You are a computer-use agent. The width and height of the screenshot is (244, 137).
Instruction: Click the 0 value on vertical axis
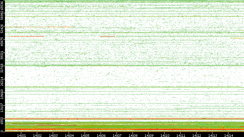tap(2, 131)
